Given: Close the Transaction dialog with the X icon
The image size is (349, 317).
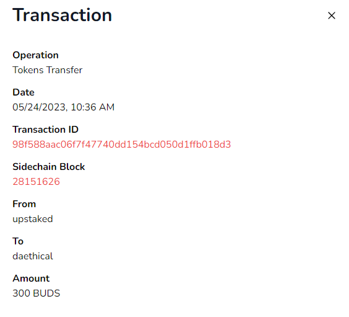Looking at the screenshot, I should (x=332, y=16).
